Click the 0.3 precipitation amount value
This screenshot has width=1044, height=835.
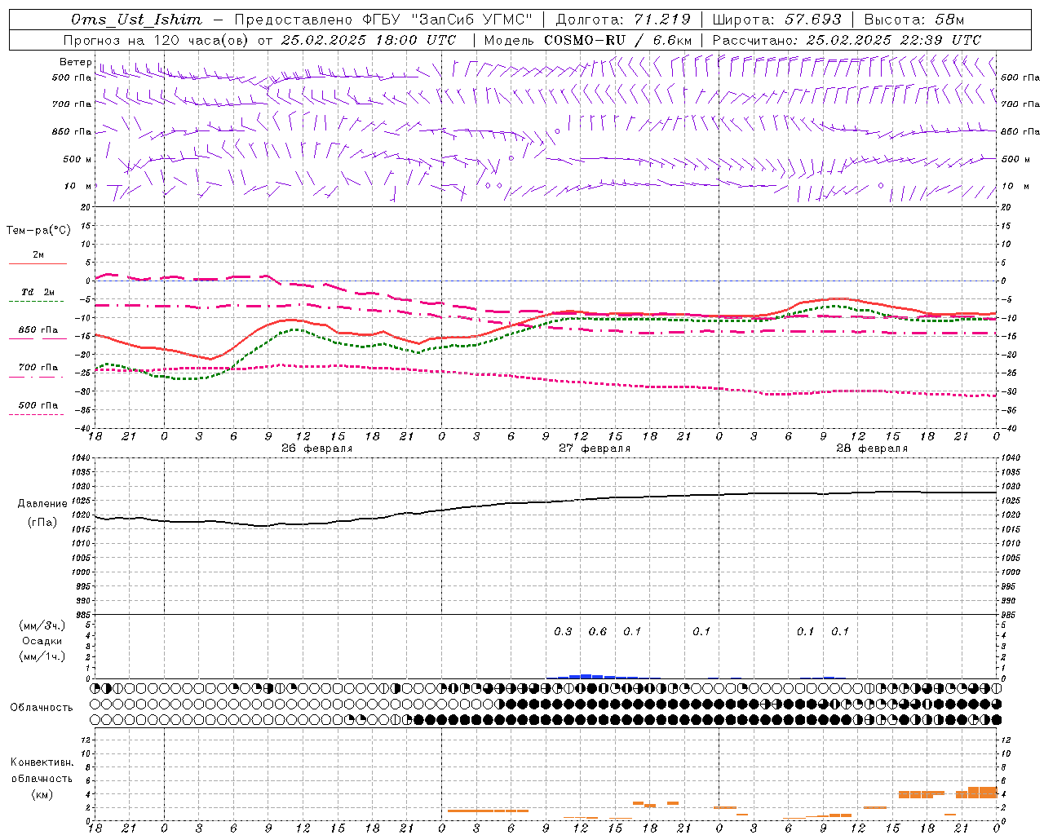tap(563, 631)
